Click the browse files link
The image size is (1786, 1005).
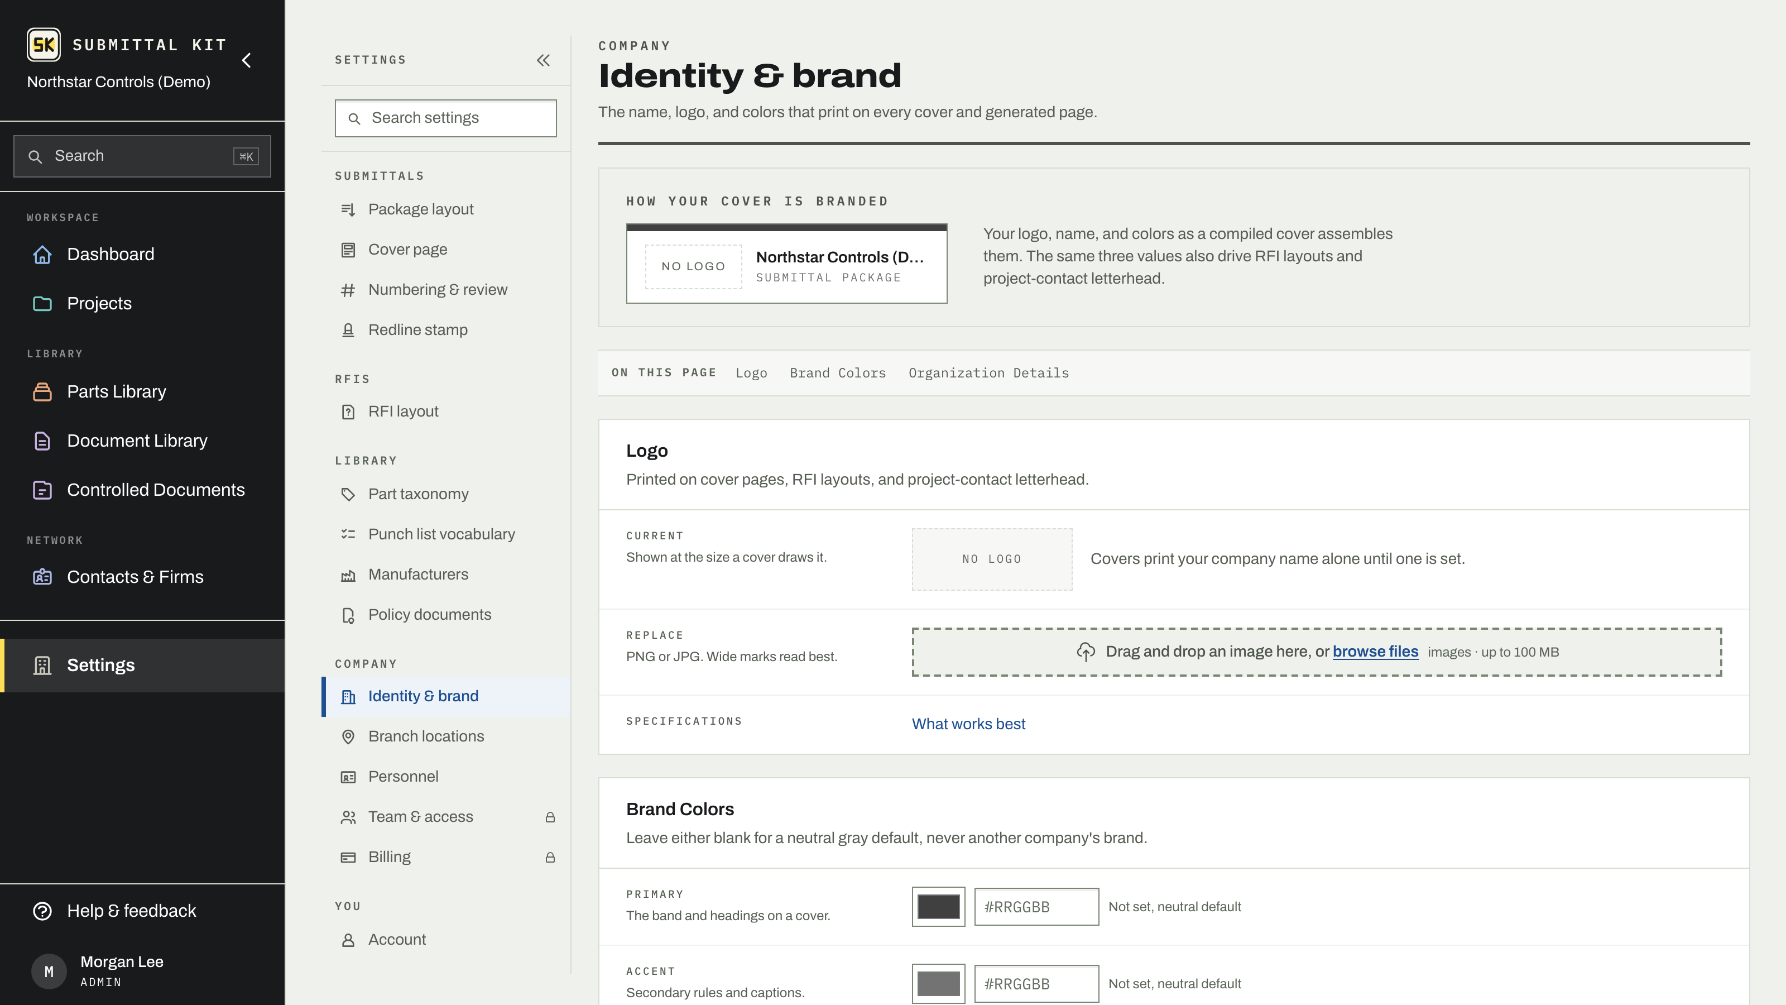click(x=1376, y=652)
